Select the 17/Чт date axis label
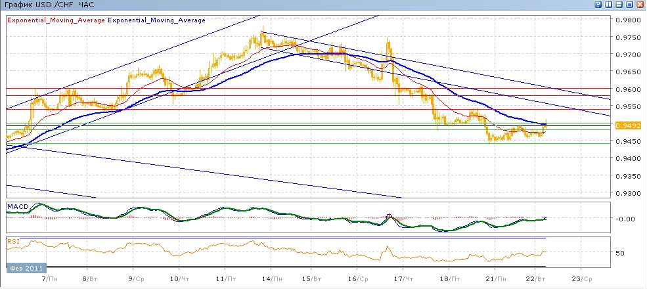This screenshot has width=647, height=289. [x=405, y=278]
